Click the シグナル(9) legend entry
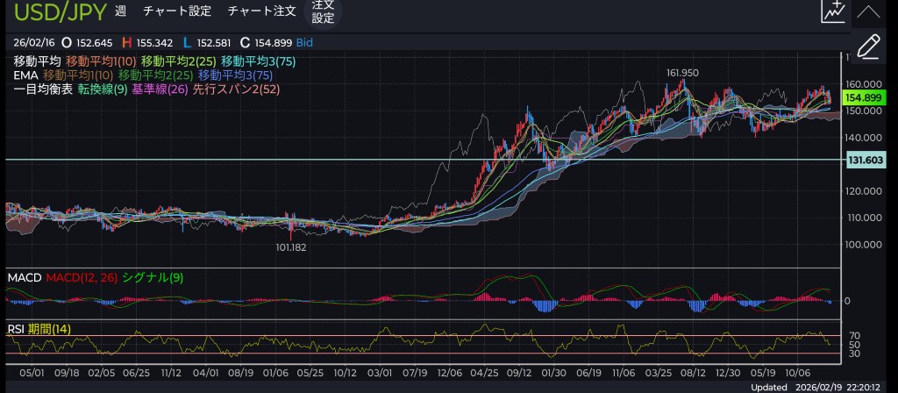The image size is (898, 393). (153, 278)
